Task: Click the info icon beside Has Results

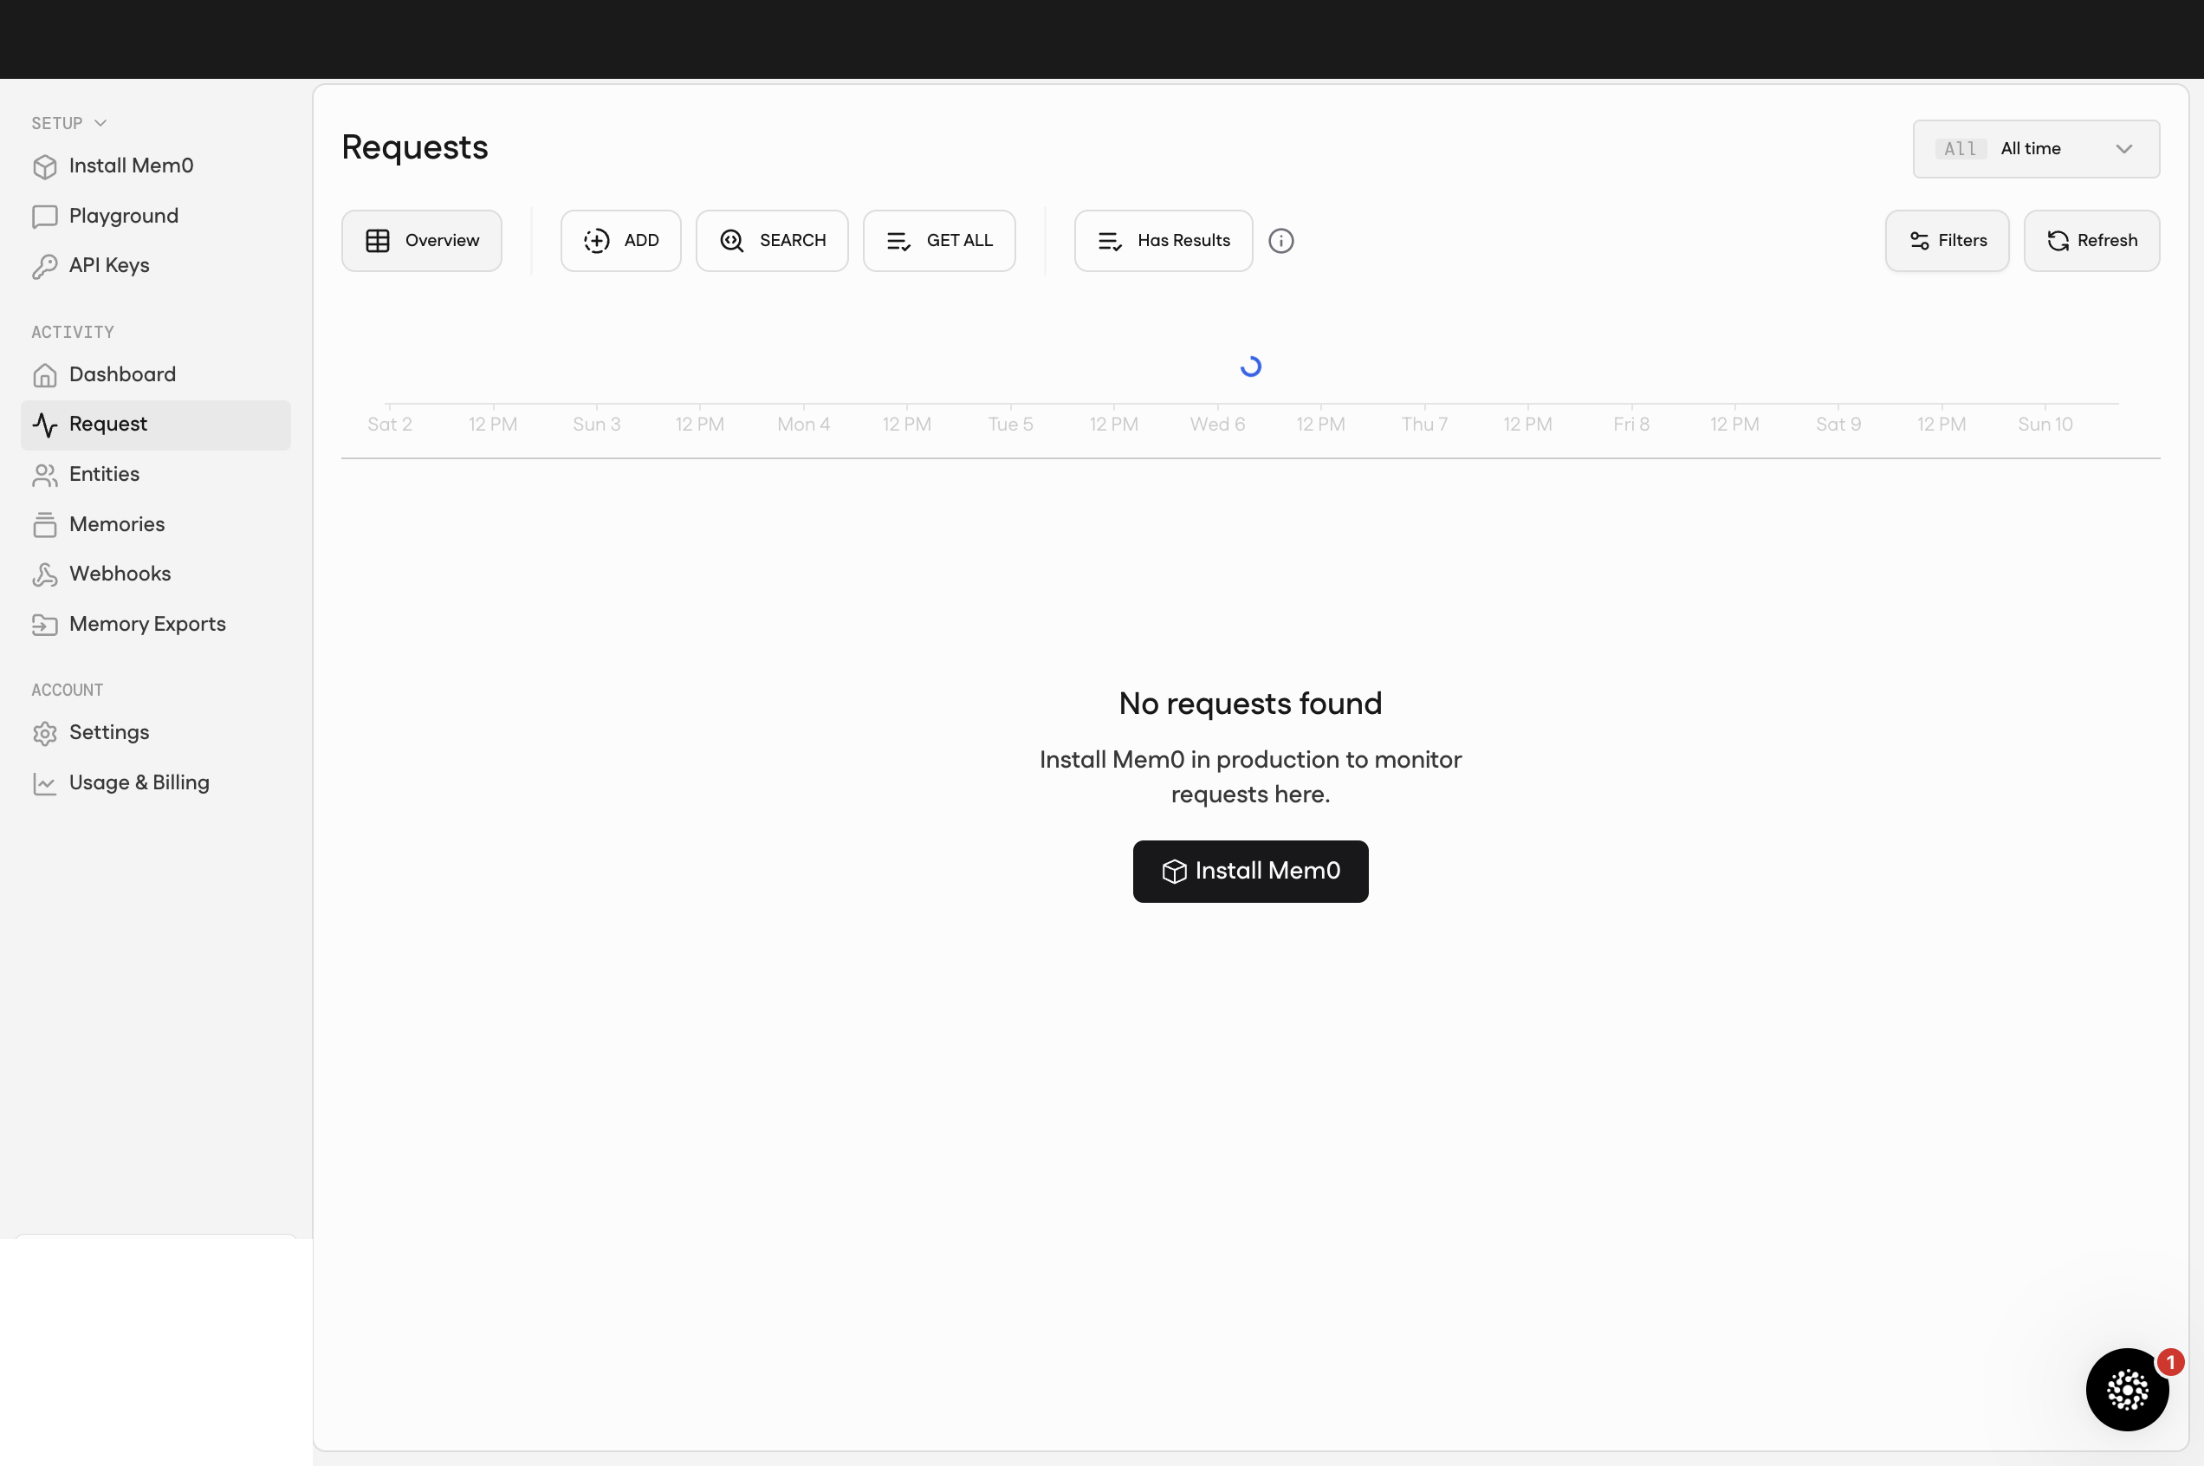Action: click(x=1280, y=241)
